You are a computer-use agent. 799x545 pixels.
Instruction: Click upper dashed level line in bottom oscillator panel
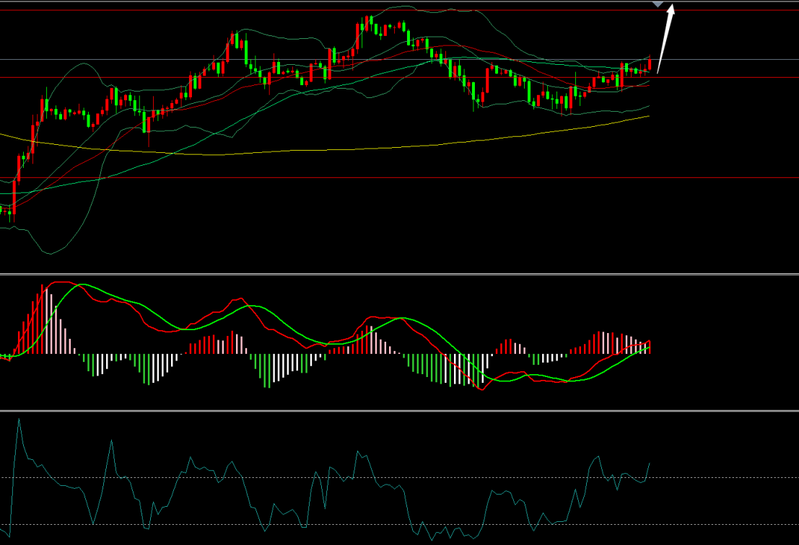coord(400,477)
